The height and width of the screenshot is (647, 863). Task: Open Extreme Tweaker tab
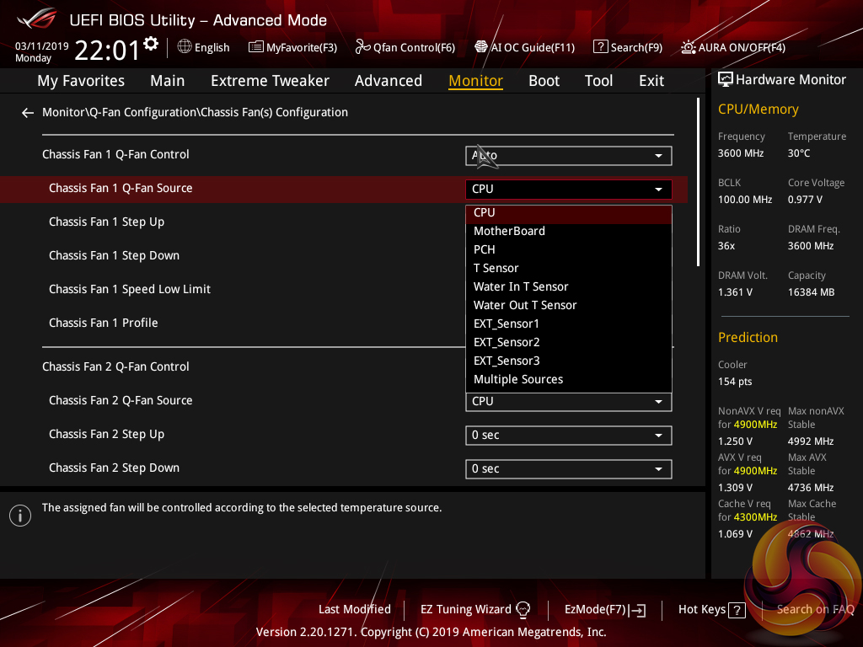coord(270,81)
